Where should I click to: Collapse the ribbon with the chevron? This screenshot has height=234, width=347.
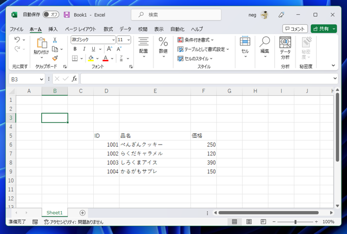(333, 66)
